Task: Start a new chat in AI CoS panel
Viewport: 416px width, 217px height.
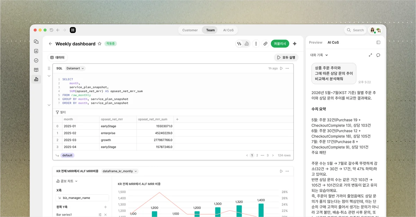Action: point(378,55)
